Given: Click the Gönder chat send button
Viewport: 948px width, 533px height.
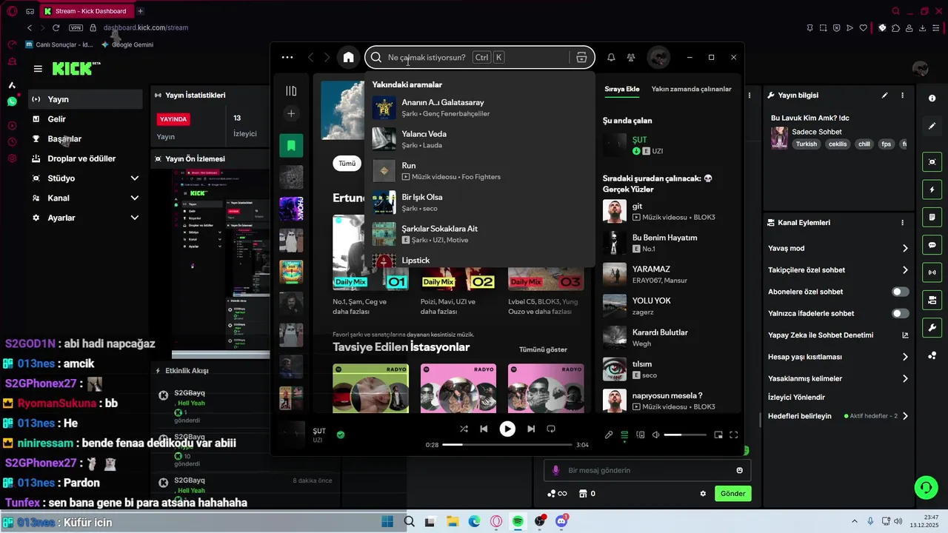Looking at the screenshot, I should (732, 494).
